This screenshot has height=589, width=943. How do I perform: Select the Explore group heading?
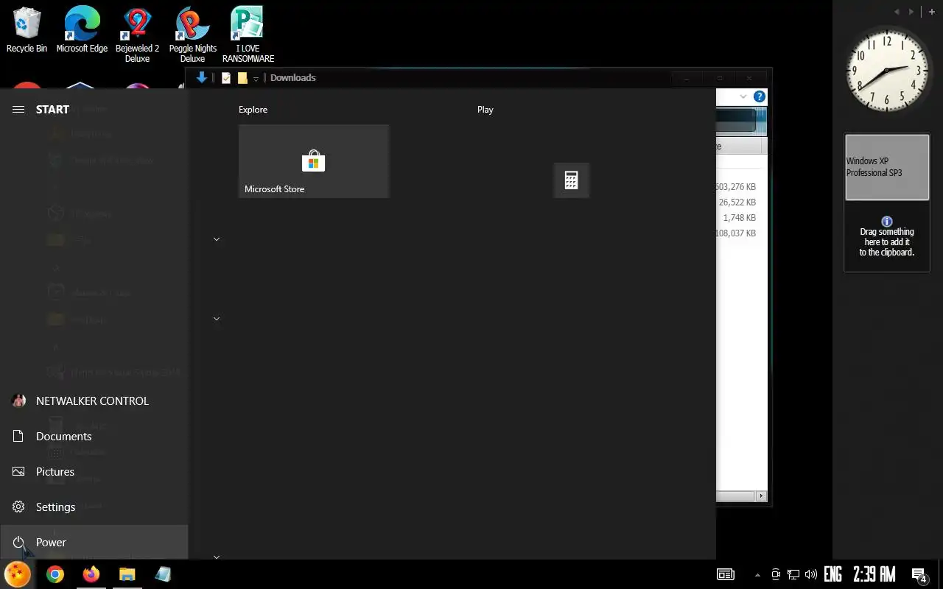[x=253, y=110]
